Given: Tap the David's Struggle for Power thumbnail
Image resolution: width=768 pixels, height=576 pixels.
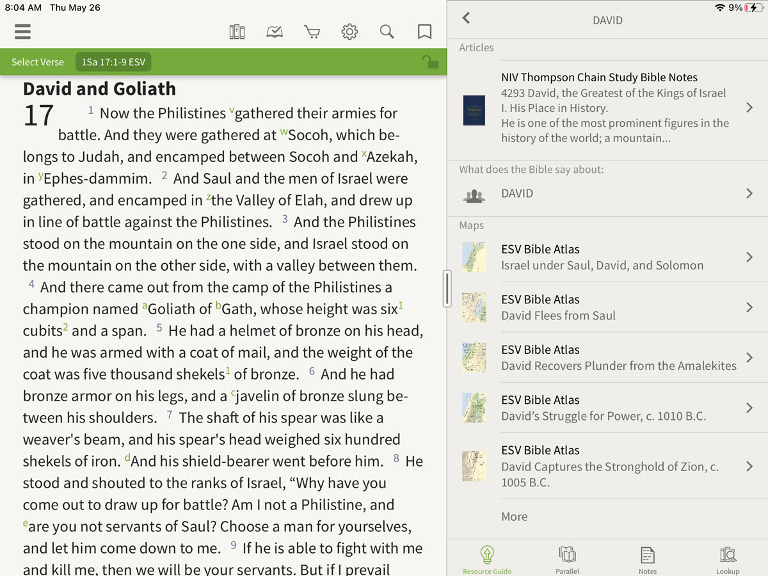Looking at the screenshot, I should (x=474, y=408).
